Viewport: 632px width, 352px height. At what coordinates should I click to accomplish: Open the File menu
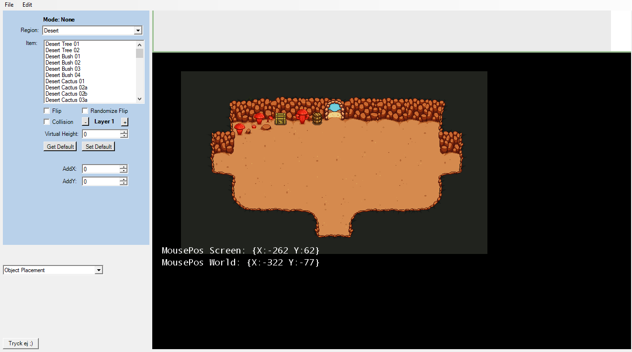9,5
